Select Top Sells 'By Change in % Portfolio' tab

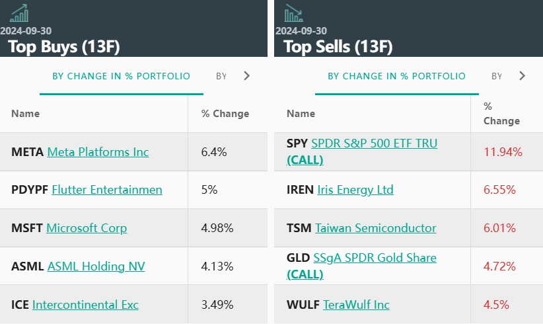(396, 76)
